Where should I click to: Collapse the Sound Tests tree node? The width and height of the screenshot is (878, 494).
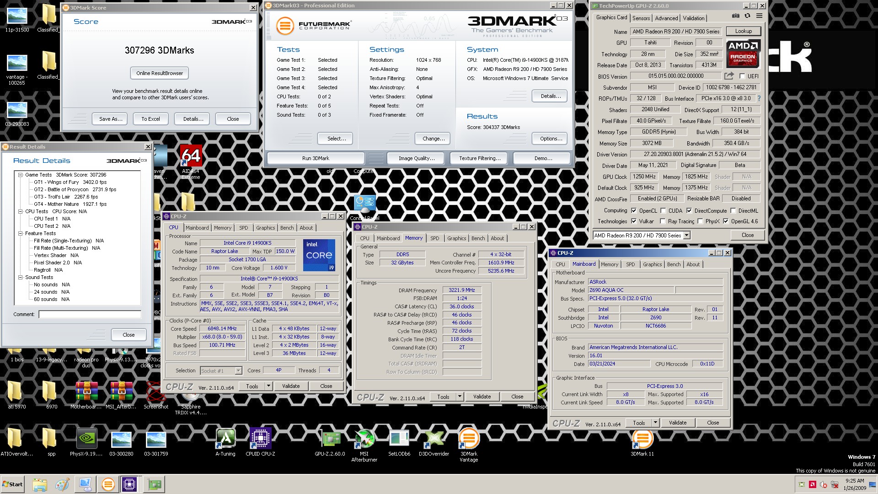click(21, 278)
